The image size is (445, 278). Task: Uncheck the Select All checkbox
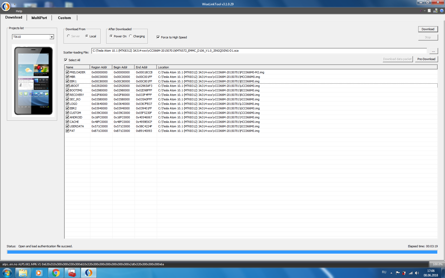[x=66, y=60]
